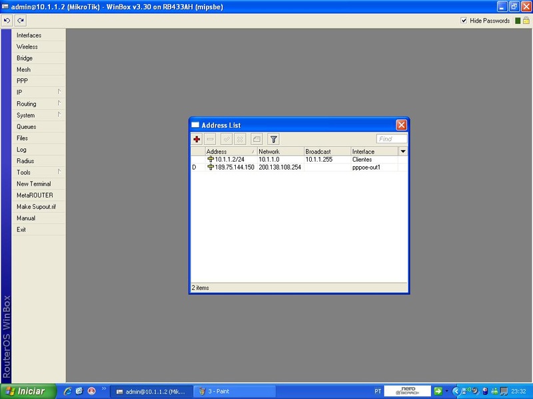Switch to the 3 - Paint taskbar button

coord(235,391)
